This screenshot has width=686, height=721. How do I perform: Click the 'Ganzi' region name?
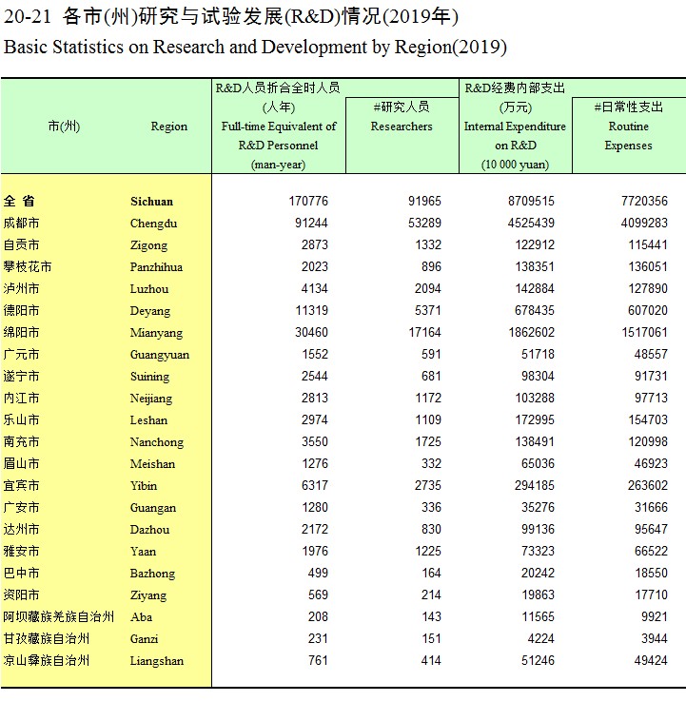(144, 639)
